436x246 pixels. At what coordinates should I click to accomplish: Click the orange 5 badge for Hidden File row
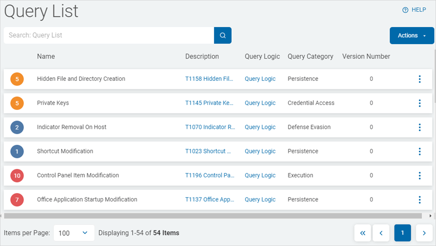click(17, 79)
